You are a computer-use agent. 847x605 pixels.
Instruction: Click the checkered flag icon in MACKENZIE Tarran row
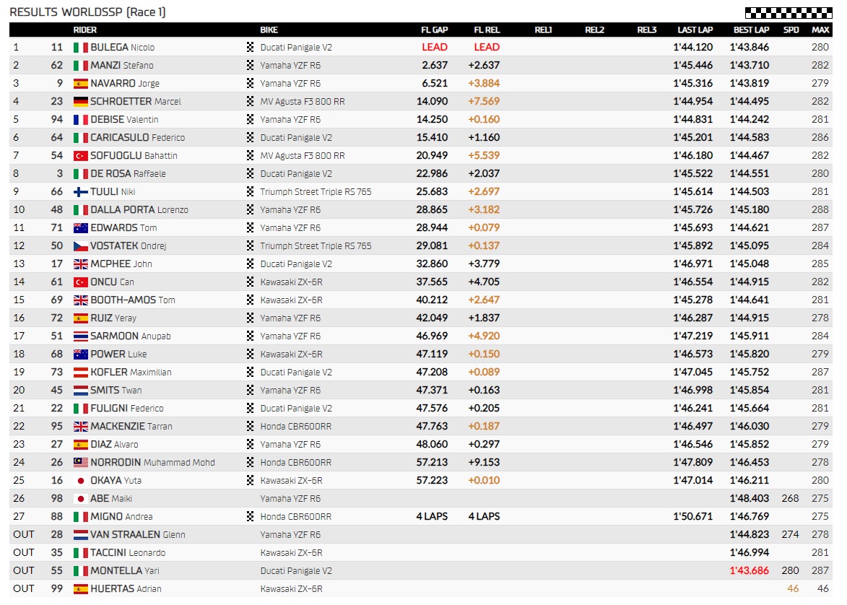(x=250, y=426)
